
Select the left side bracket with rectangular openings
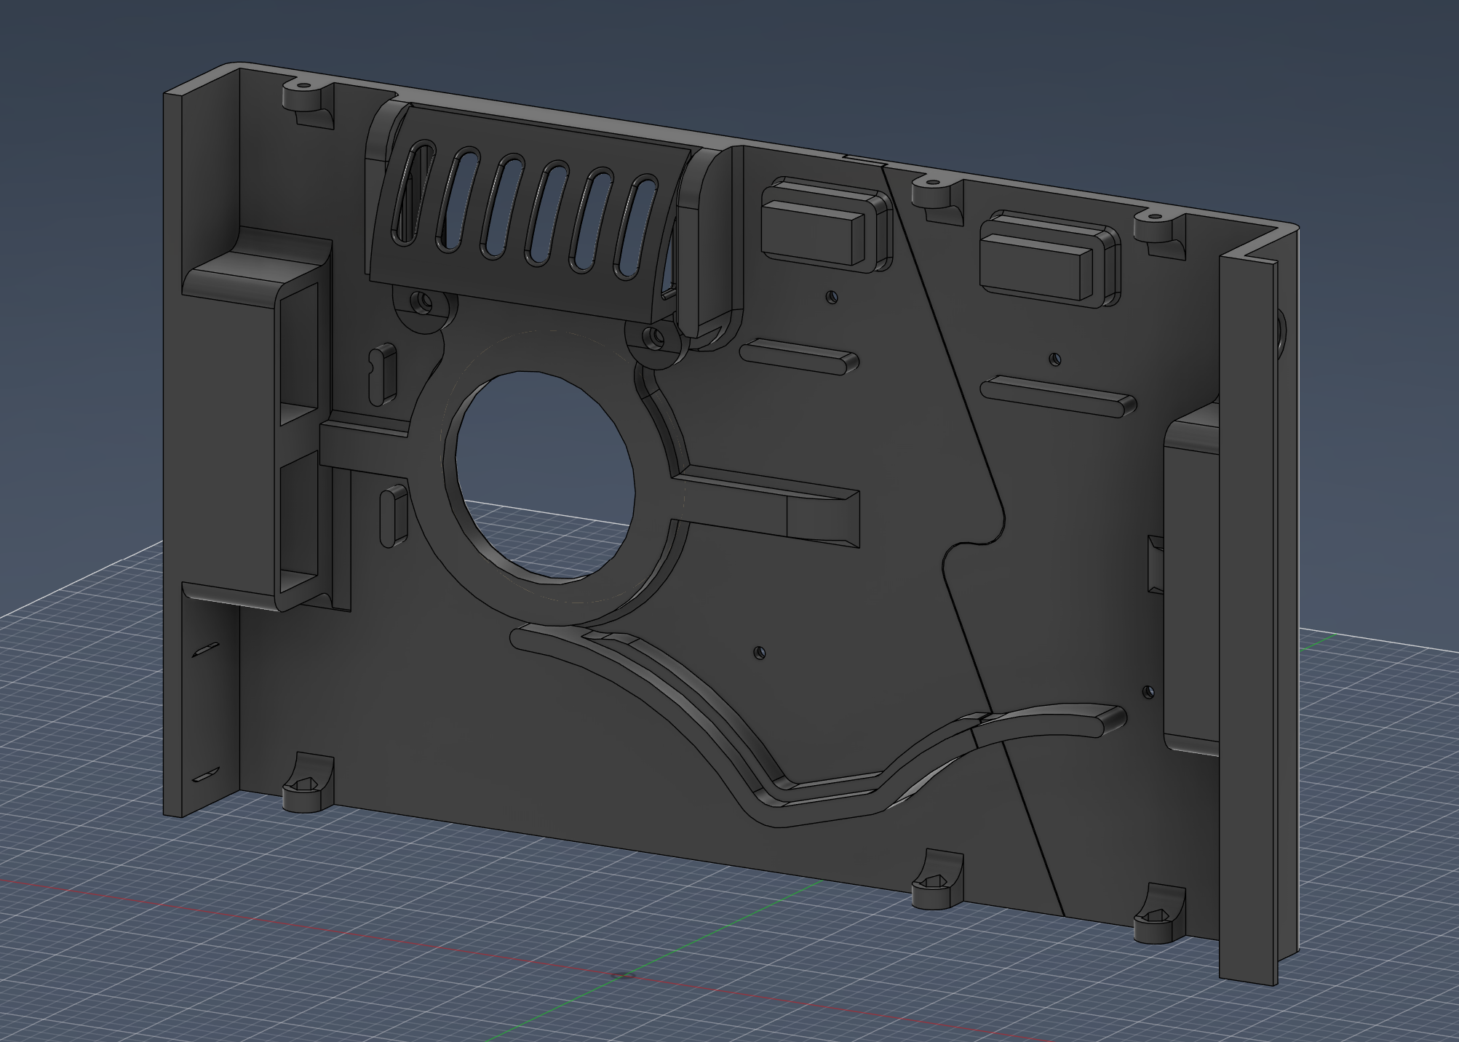pos(295,437)
